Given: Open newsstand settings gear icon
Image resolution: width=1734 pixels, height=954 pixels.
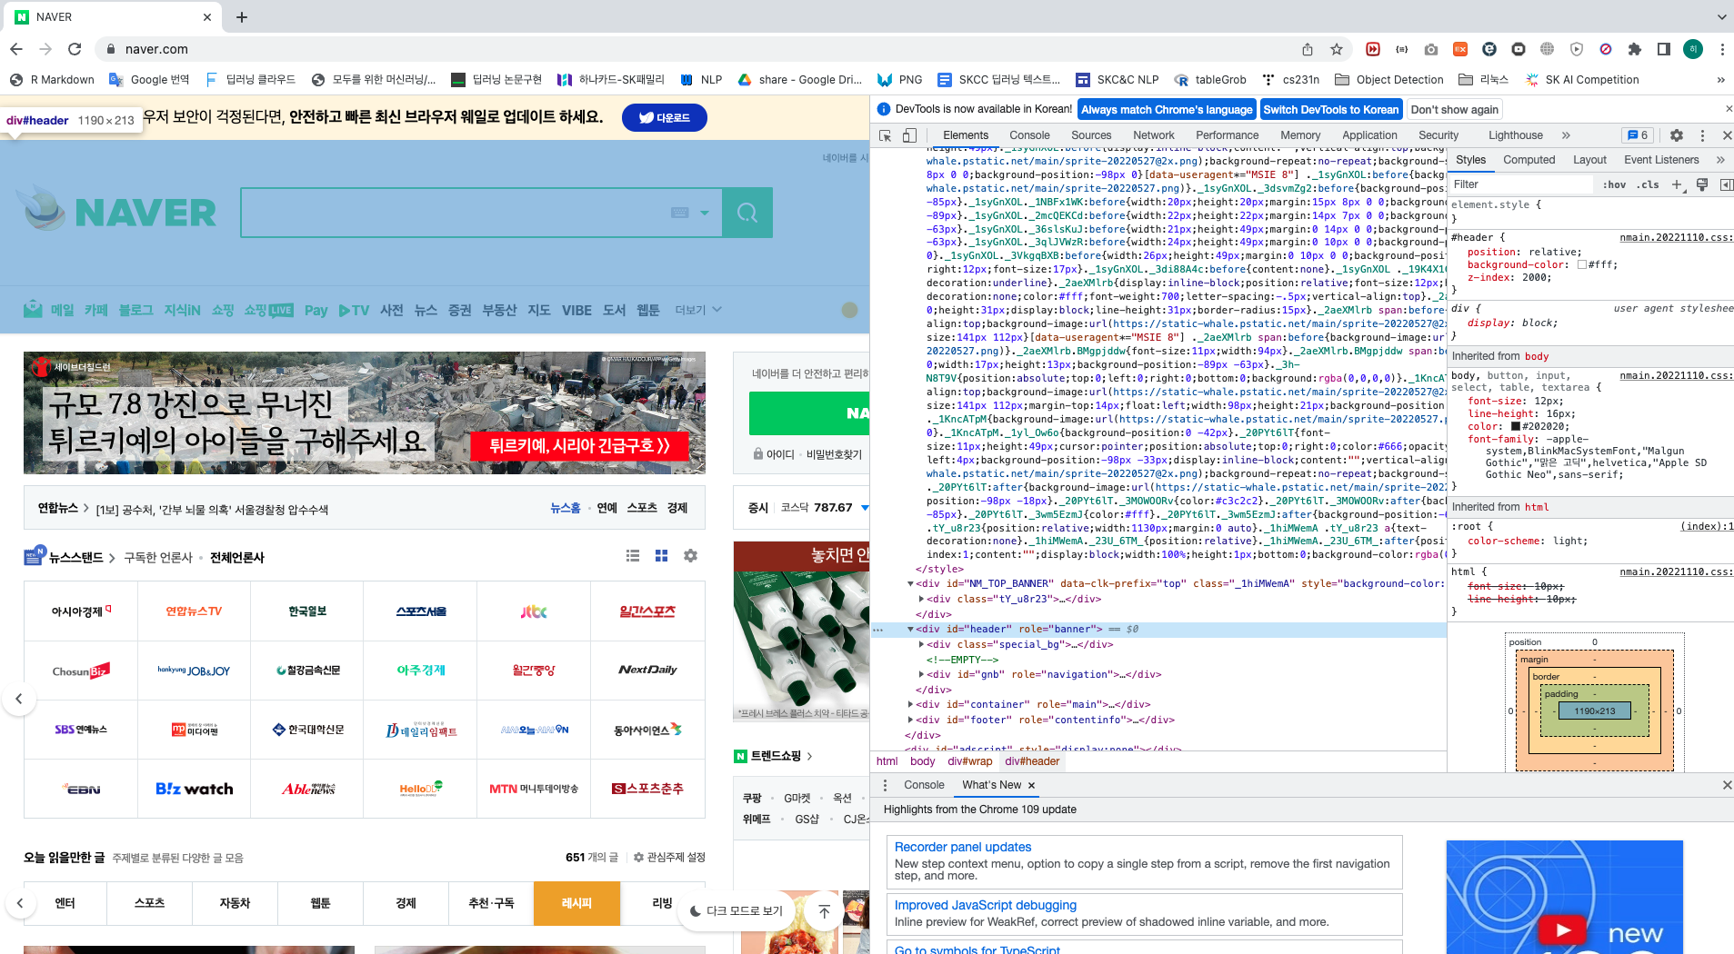Looking at the screenshot, I should (x=691, y=555).
